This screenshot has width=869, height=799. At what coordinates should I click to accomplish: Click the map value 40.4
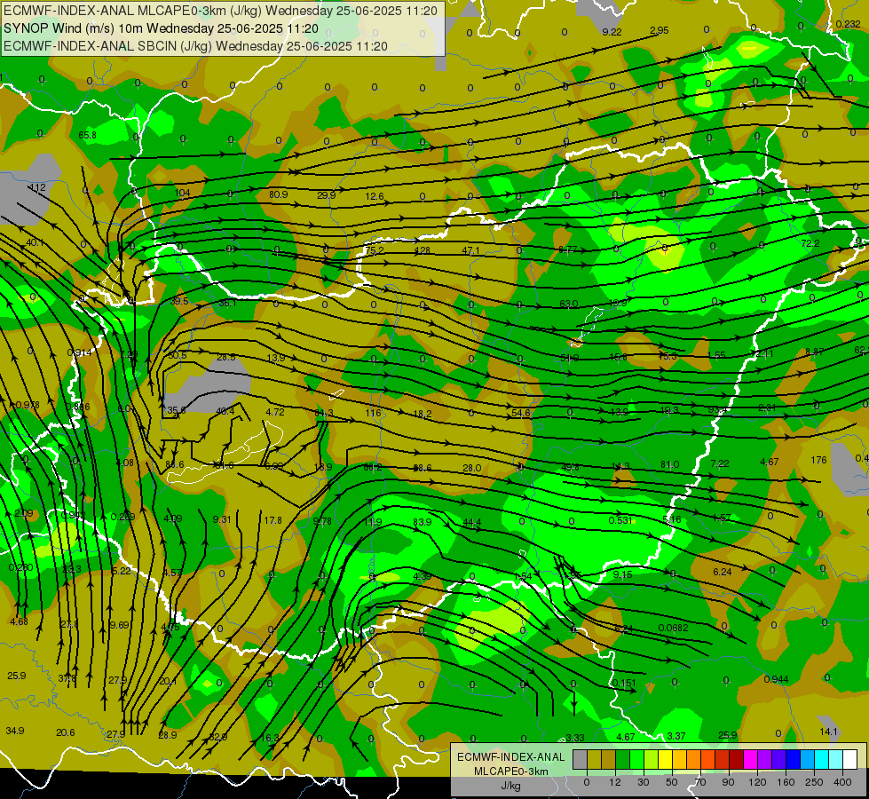[x=225, y=411]
